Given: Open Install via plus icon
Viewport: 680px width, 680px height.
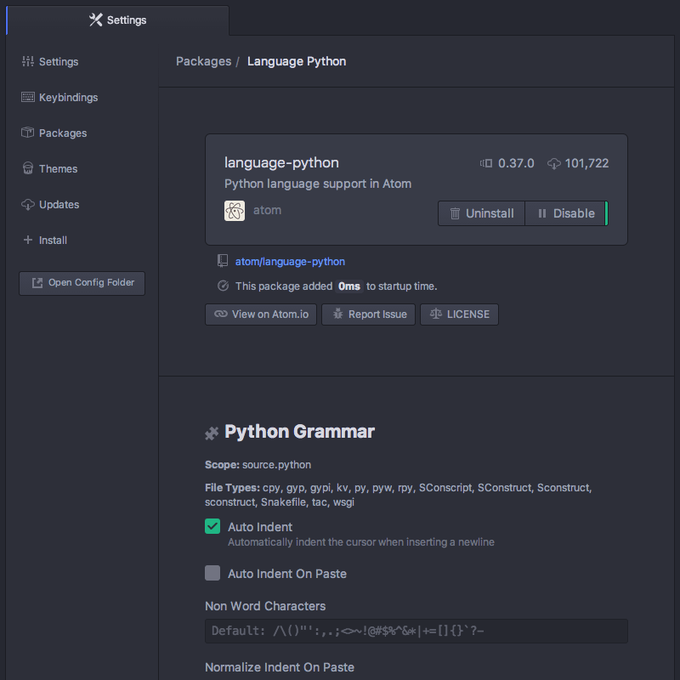Looking at the screenshot, I should pyautogui.click(x=28, y=240).
